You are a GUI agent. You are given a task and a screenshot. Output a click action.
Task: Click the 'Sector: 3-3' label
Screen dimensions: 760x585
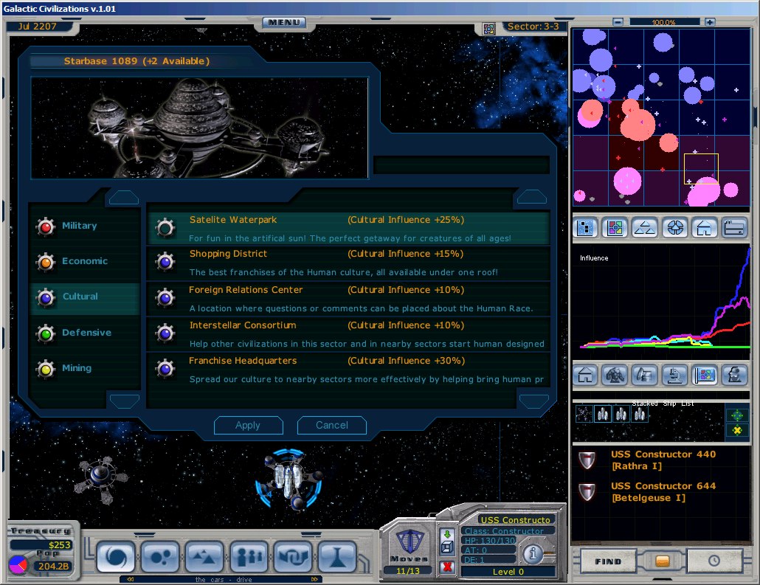click(532, 27)
